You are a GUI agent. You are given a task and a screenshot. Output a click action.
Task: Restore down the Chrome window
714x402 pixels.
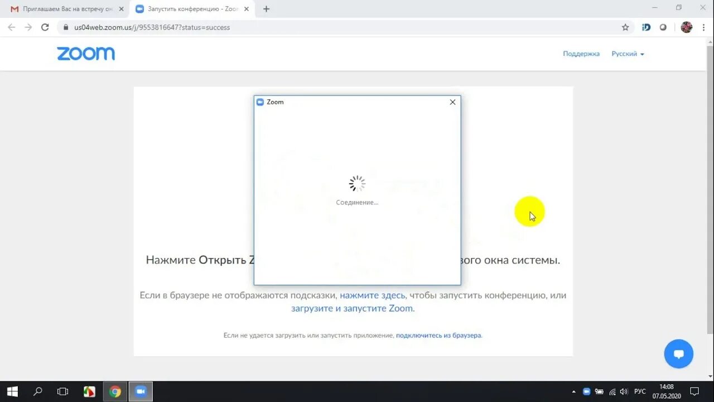(x=679, y=8)
